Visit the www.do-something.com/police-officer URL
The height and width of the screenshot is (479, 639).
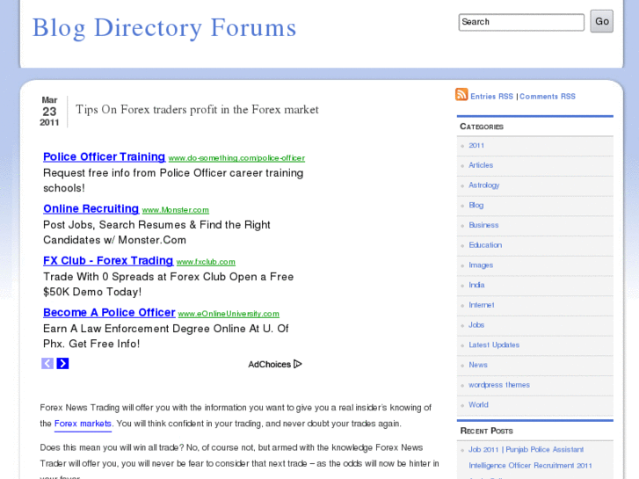pyautogui.click(x=236, y=158)
